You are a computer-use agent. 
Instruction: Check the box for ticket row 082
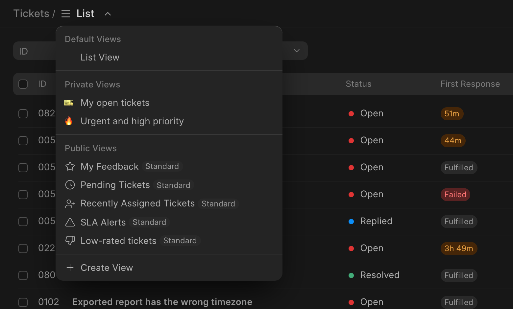tap(23, 114)
